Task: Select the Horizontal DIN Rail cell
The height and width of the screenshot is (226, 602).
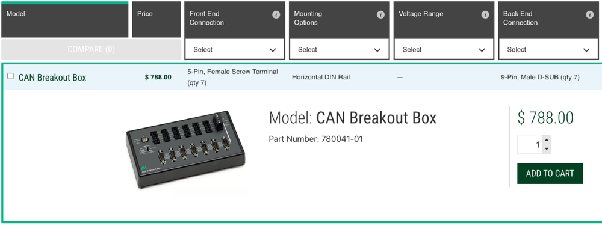Action: click(x=321, y=77)
